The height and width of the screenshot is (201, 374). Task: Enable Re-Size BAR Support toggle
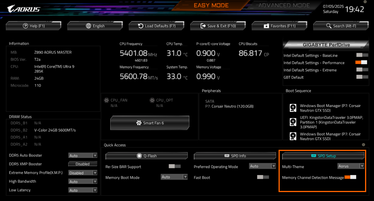coord(175,166)
